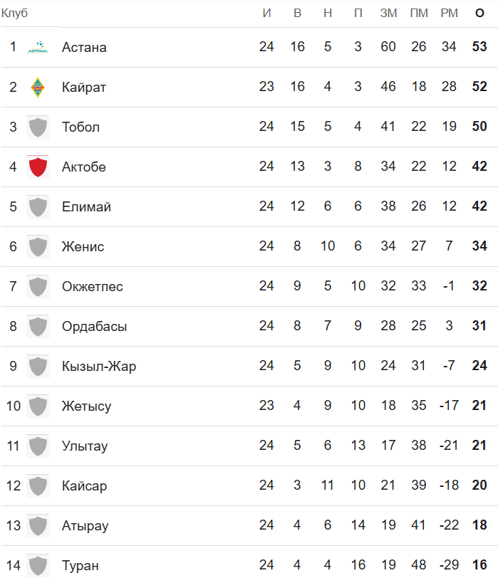This screenshot has width=498, height=583.
Task: Click the ЗМ goals-scored column header
Action: click(x=388, y=13)
